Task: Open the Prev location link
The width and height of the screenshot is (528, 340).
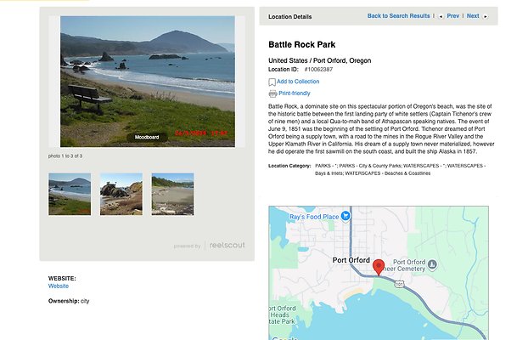Action: coord(452,16)
